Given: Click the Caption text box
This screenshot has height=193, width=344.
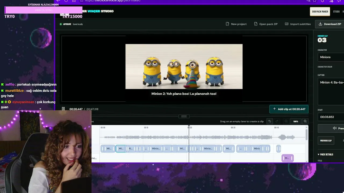Looking at the screenshot, I should point(331,91).
